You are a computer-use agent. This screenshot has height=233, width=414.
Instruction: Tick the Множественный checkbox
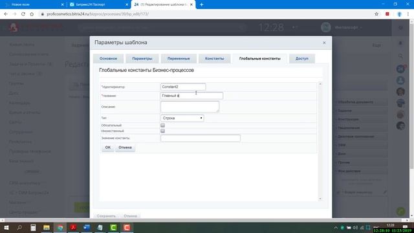click(162, 131)
